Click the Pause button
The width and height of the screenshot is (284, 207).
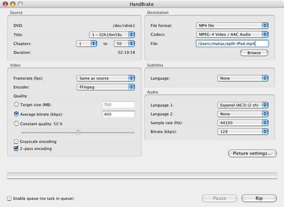(219, 198)
